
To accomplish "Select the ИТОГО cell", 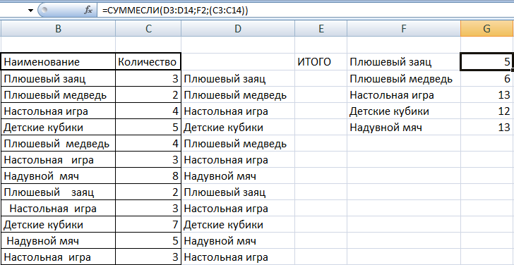I will tap(321, 61).
